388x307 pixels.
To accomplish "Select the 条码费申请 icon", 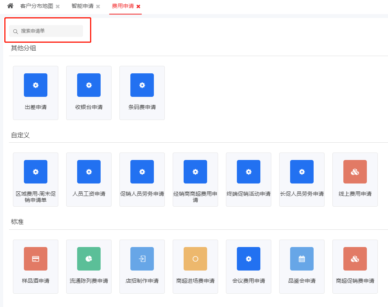I will tap(142, 85).
